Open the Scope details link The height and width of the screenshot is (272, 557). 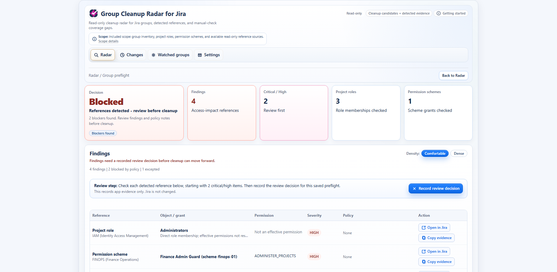click(108, 41)
